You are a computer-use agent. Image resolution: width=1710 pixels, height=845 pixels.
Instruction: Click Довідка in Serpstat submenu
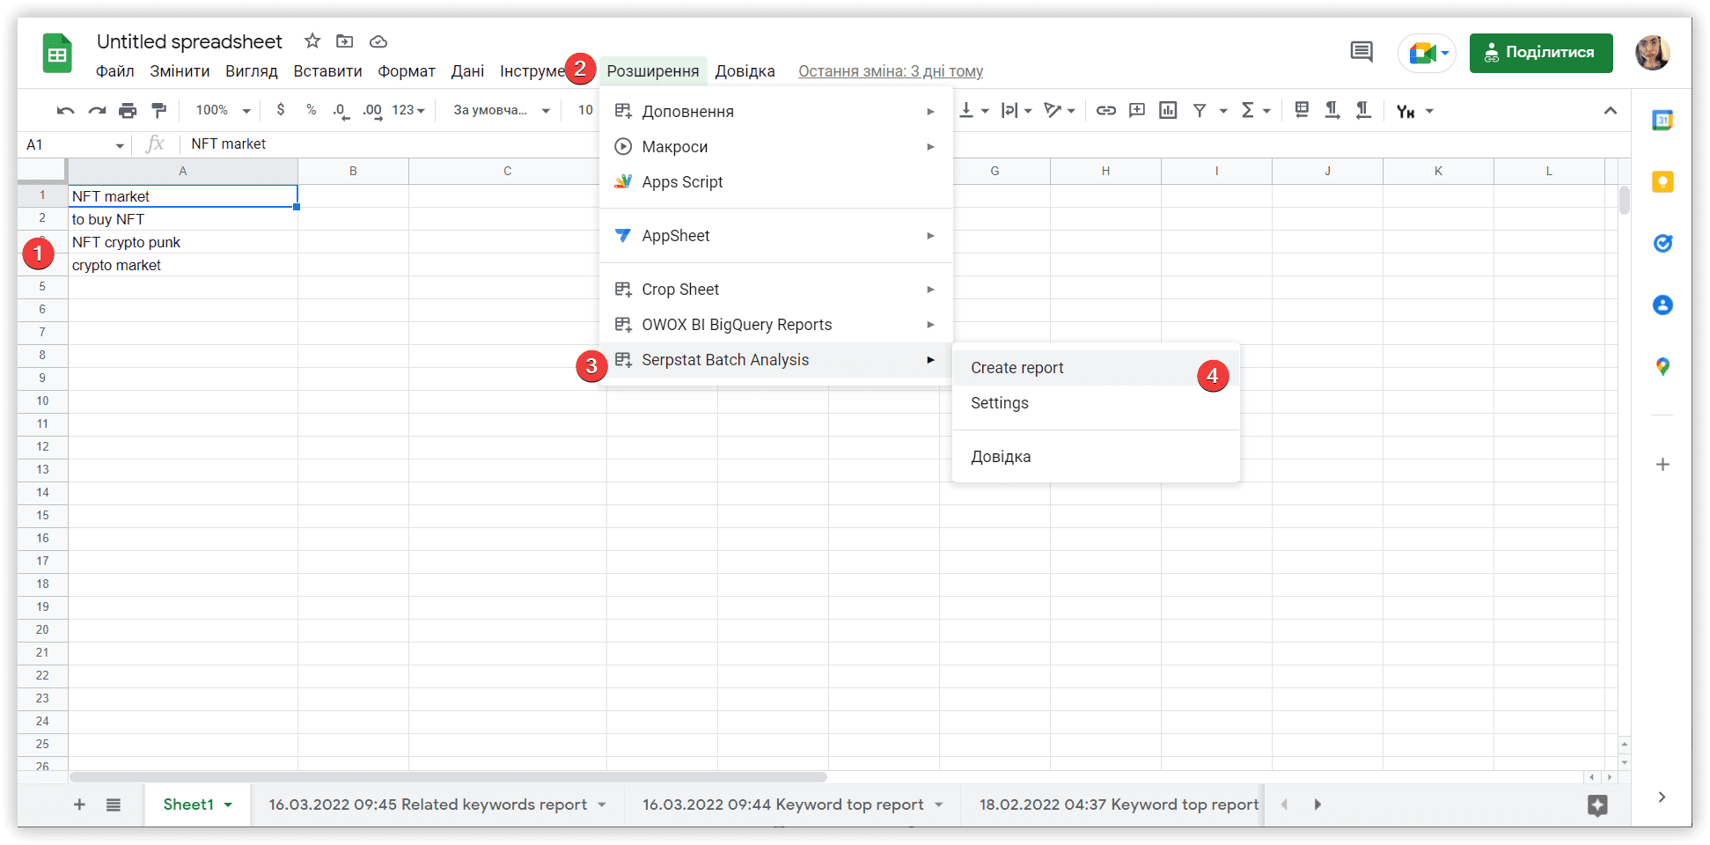[x=1096, y=457]
